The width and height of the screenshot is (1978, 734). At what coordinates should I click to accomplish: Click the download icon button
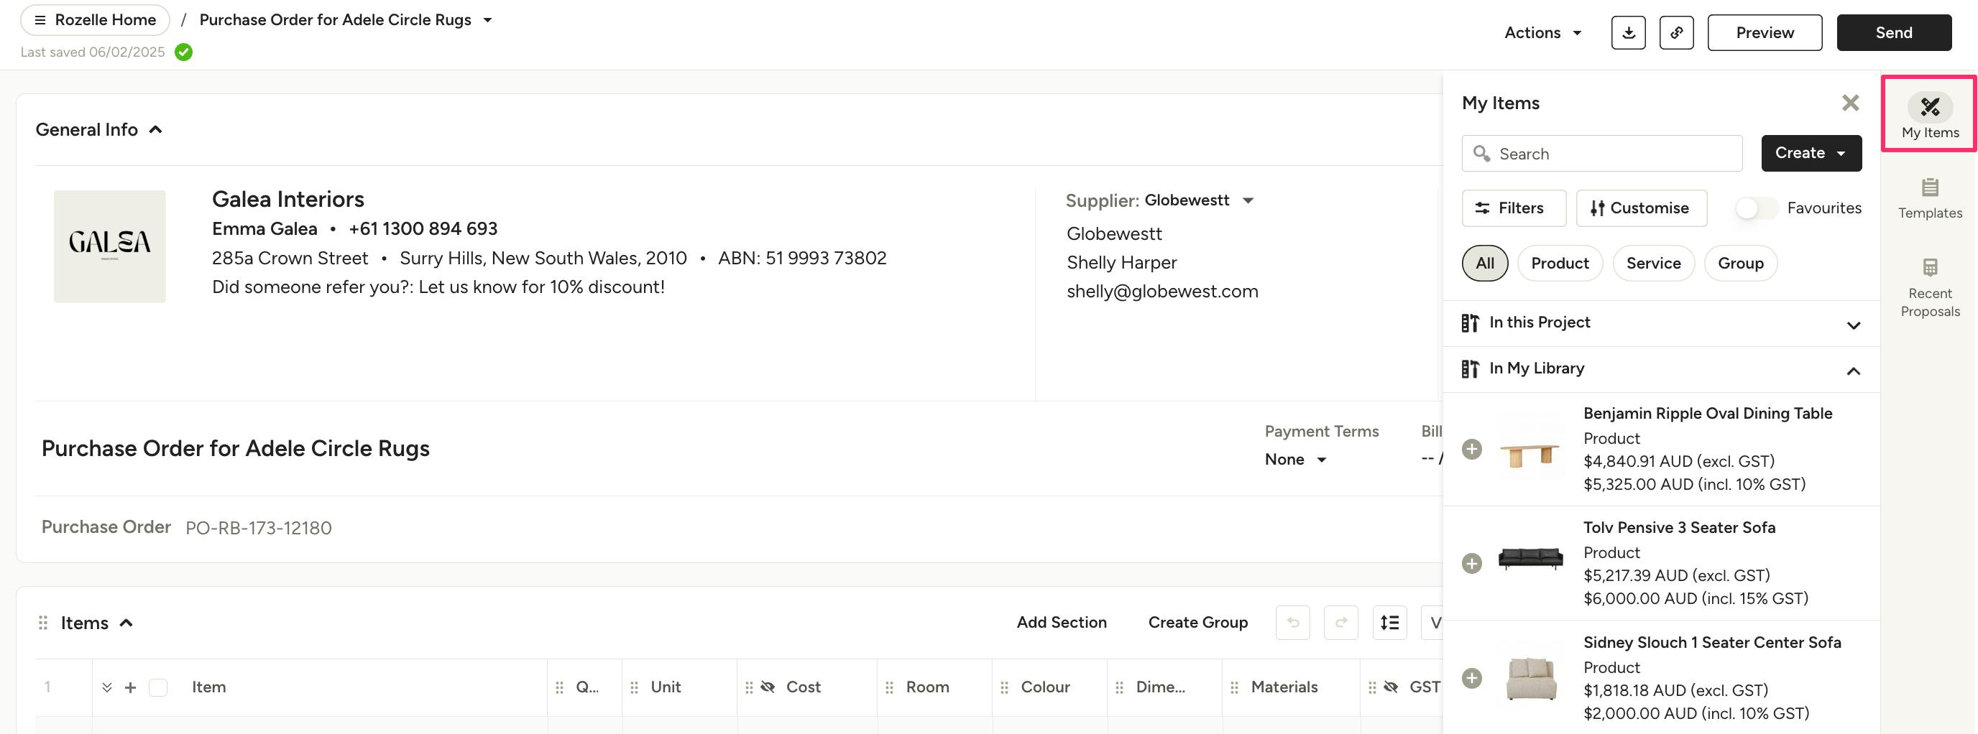1628,32
